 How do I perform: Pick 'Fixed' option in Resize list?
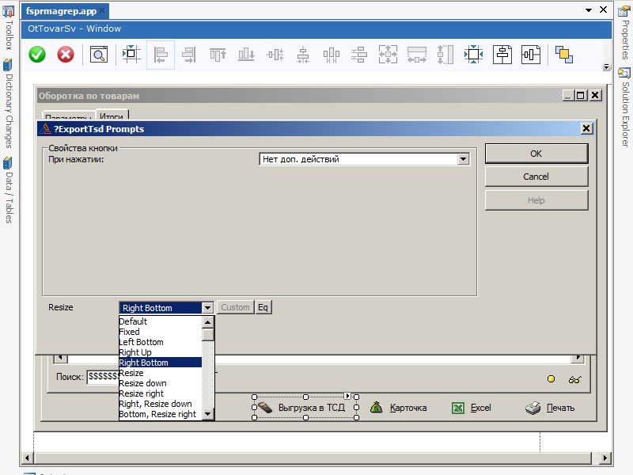(x=129, y=332)
